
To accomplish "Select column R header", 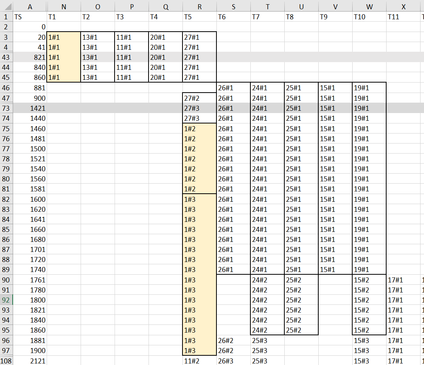I will 199,7.
